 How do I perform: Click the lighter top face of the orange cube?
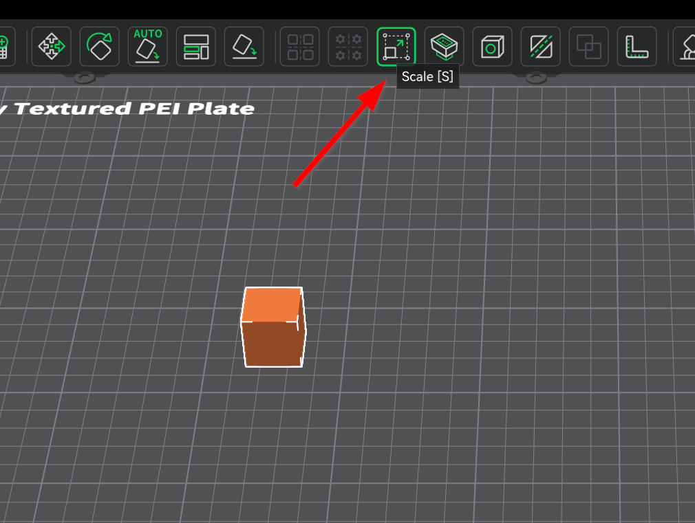[272, 304]
